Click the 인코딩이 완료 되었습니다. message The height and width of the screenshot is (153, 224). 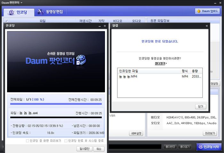coord(160,41)
